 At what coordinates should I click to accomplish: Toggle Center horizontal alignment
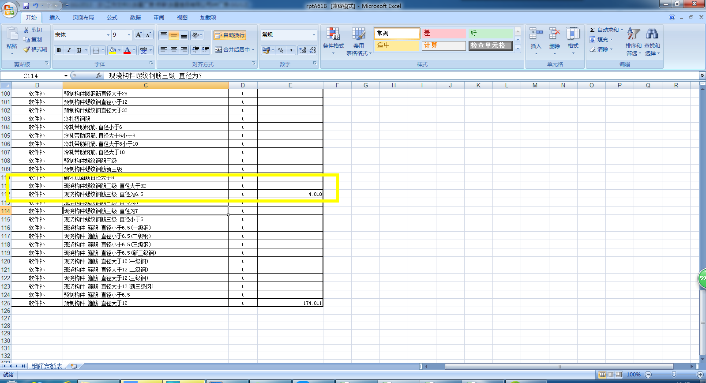coord(174,50)
